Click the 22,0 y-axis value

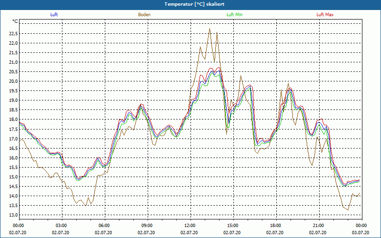[13, 43]
